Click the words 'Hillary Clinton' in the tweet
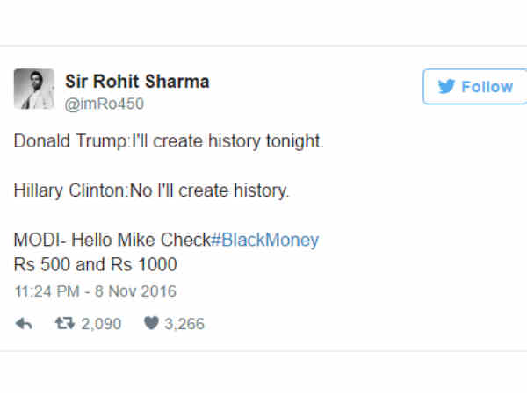This screenshot has width=527, height=395. click(69, 190)
